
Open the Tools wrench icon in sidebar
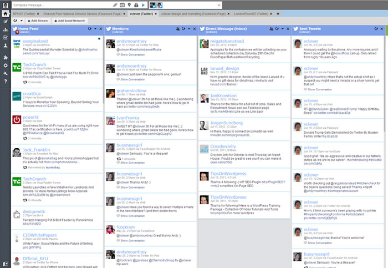5,73
